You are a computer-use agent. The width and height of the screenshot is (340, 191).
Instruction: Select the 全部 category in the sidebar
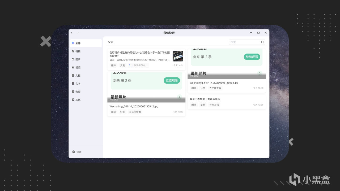(x=86, y=43)
